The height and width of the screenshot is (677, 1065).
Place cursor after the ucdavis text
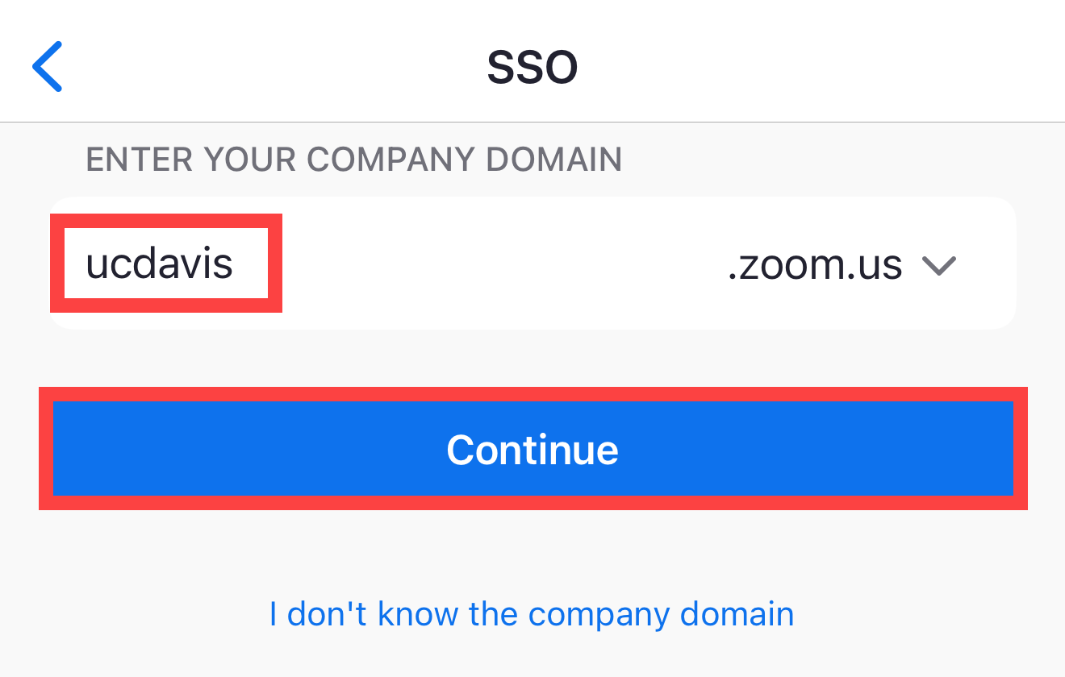[236, 264]
